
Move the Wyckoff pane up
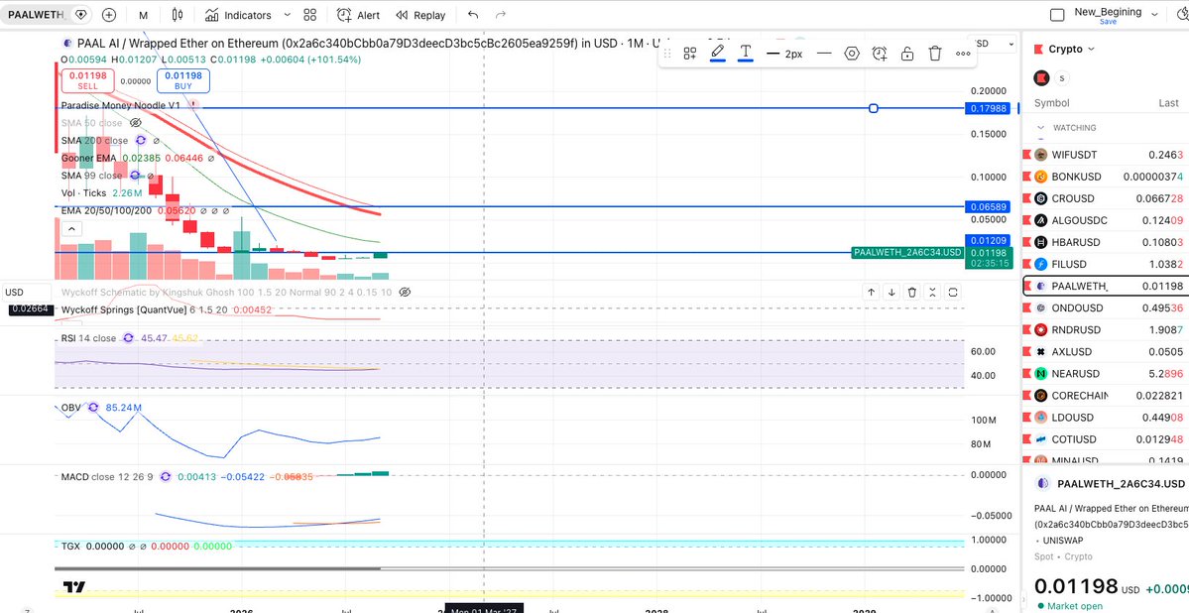click(872, 292)
